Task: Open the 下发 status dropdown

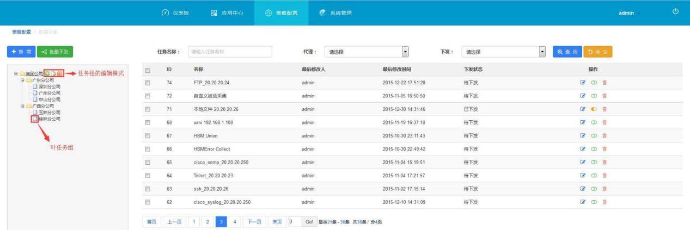Action: point(504,52)
